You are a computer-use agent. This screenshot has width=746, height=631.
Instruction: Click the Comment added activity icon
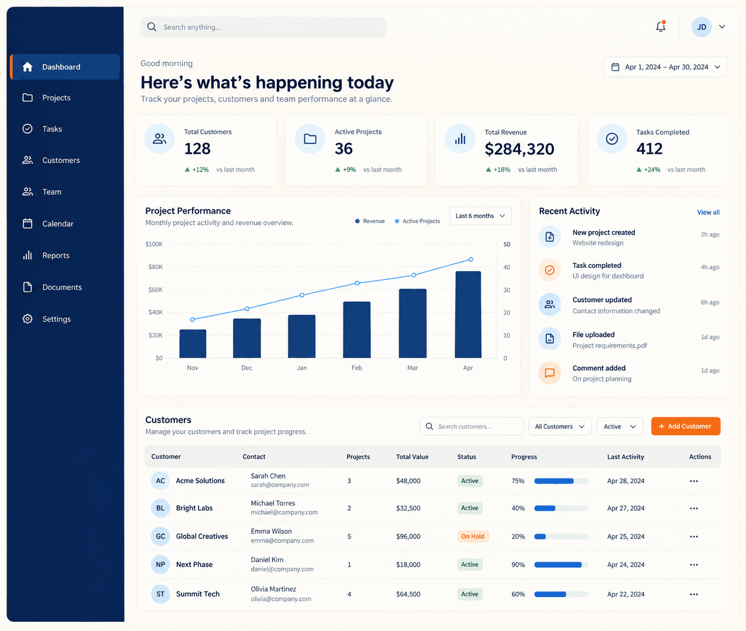tap(550, 373)
